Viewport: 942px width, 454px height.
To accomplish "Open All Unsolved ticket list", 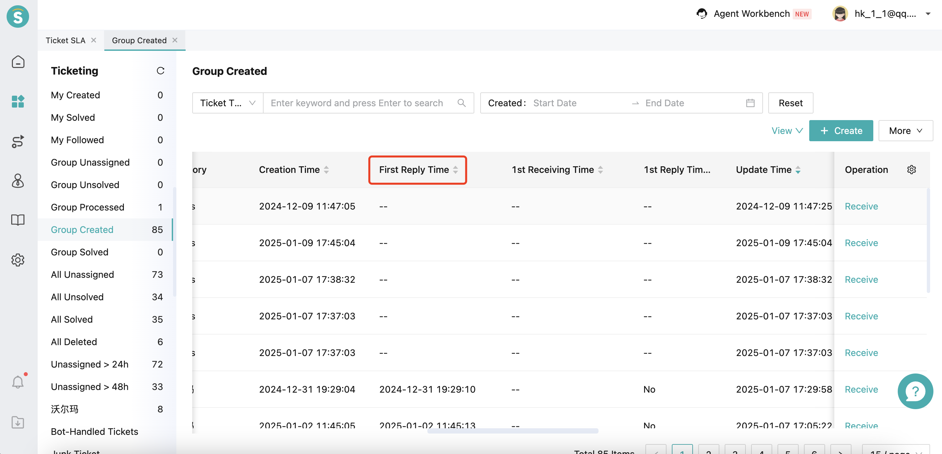I will [107, 297].
